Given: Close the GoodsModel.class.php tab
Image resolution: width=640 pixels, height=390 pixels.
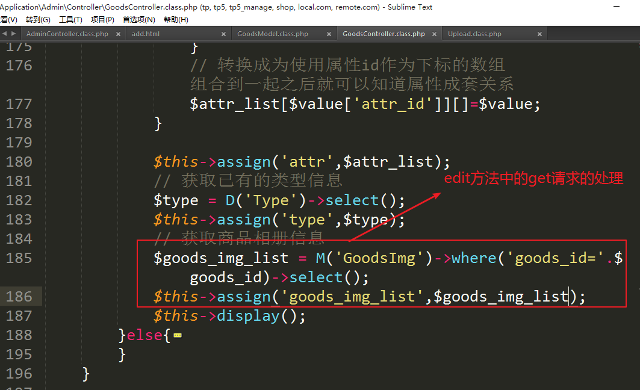Looking at the screenshot, I should tap(329, 34).
